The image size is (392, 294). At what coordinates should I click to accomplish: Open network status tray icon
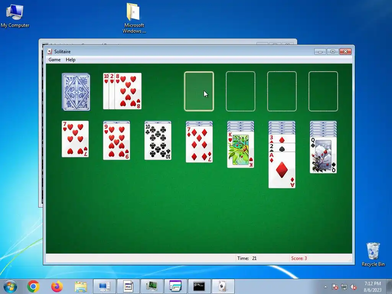[344, 287]
